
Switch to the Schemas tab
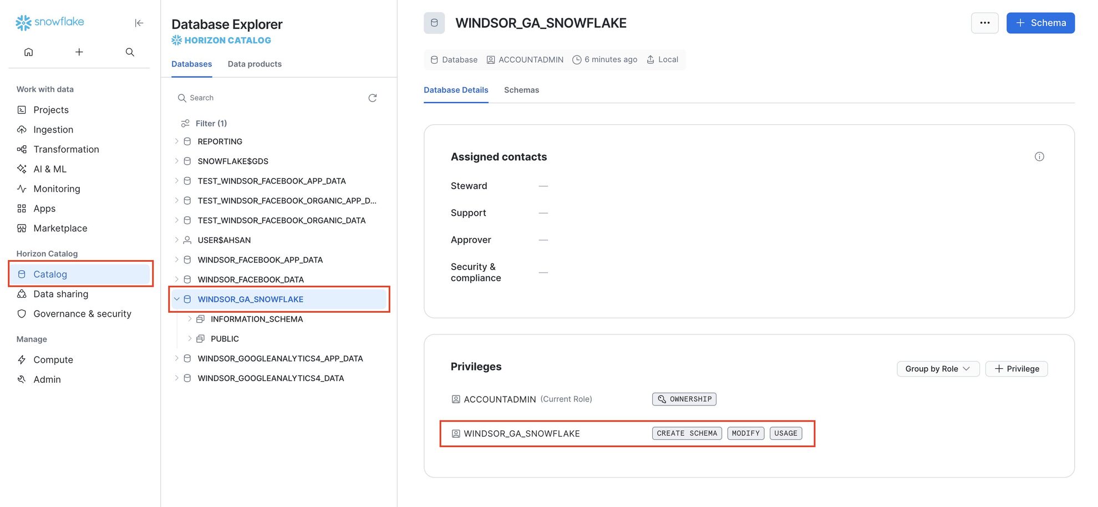point(521,90)
